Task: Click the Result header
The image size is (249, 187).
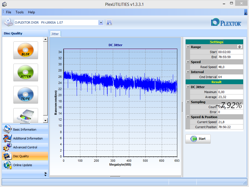Action: (x=214, y=82)
